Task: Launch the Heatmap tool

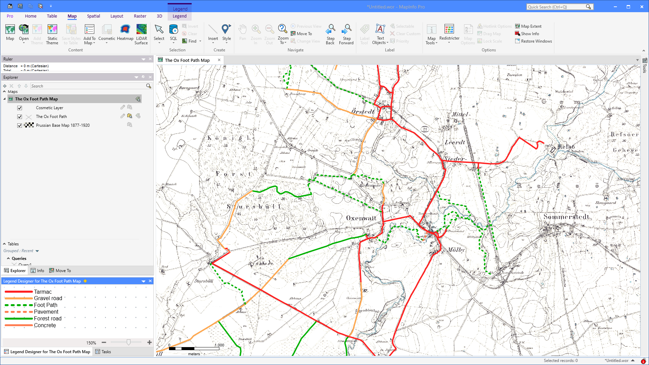Action: [125, 33]
